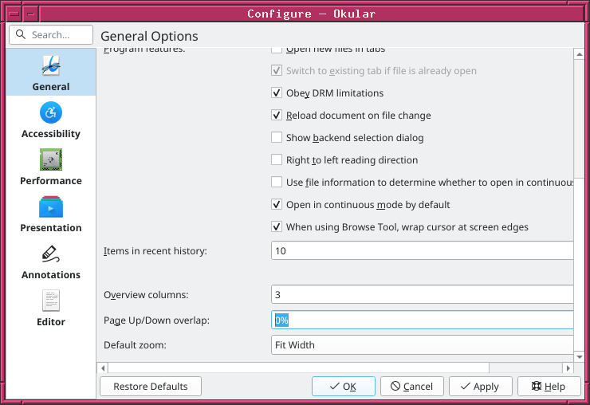Check Use file information for continuous mode
This screenshot has width=590, height=405.
[x=277, y=183]
